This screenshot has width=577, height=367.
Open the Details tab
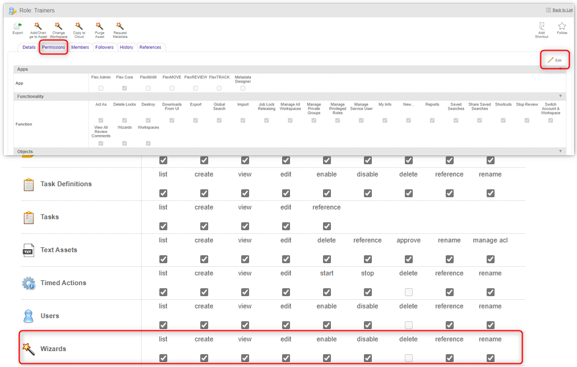pos(29,47)
